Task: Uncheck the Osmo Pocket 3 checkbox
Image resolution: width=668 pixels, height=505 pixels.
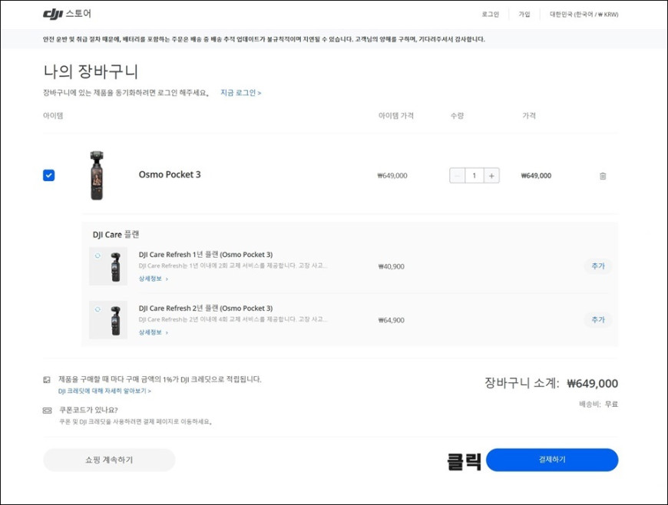Action: tap(48, 175)
